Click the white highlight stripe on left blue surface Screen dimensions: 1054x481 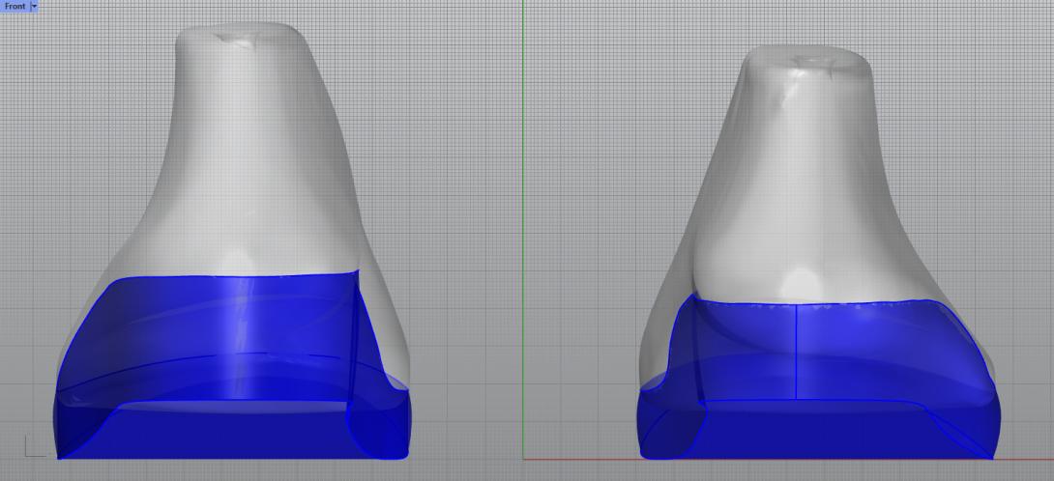(242, 338)
